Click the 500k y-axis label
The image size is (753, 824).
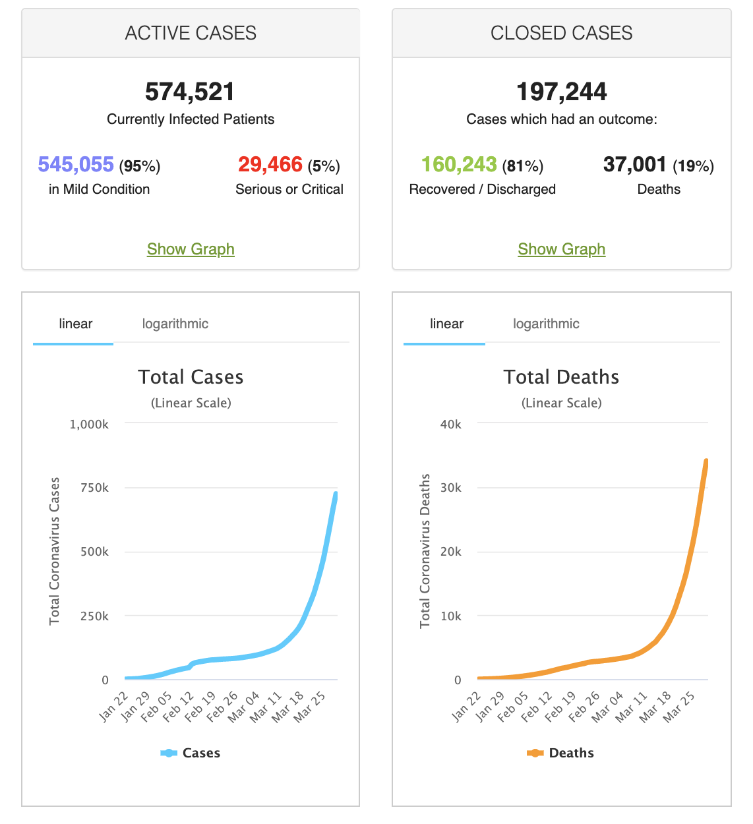pos(94,552)
